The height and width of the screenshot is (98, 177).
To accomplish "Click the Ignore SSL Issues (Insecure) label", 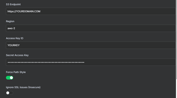I will click(x=23, y=87).
